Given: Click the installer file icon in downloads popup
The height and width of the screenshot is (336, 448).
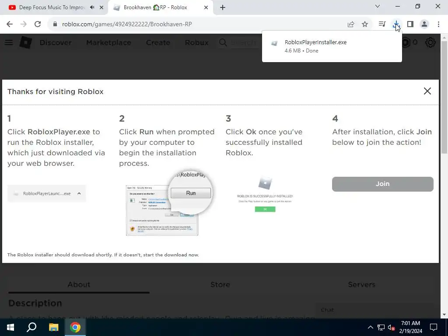Looking at the screenshot, I should [x=274, y=43].
